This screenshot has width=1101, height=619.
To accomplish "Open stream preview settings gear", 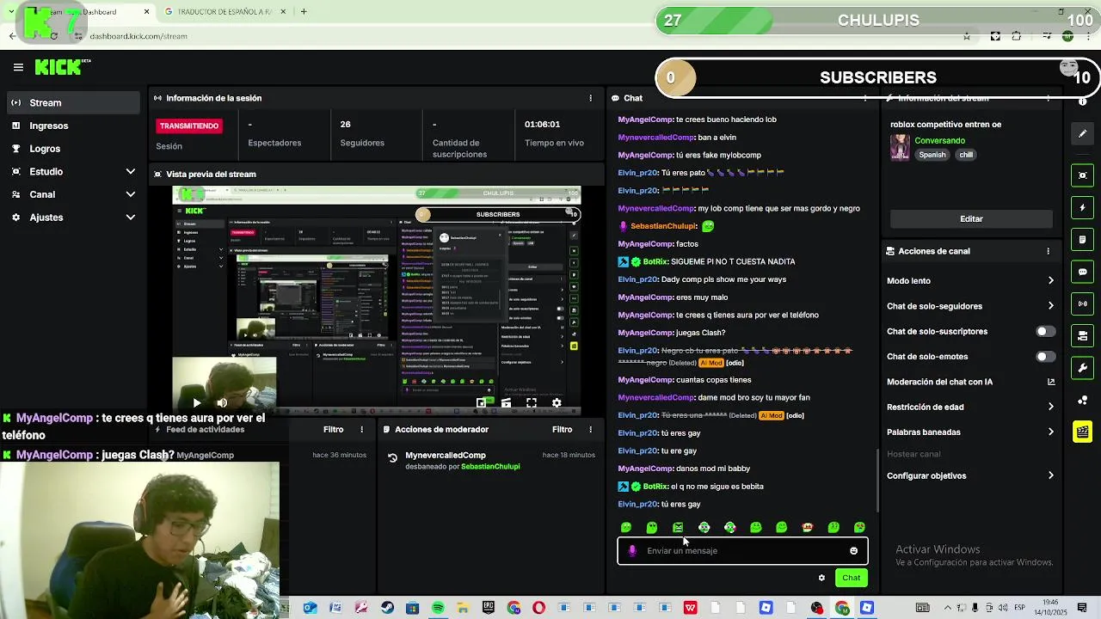I will pos(557,402).
